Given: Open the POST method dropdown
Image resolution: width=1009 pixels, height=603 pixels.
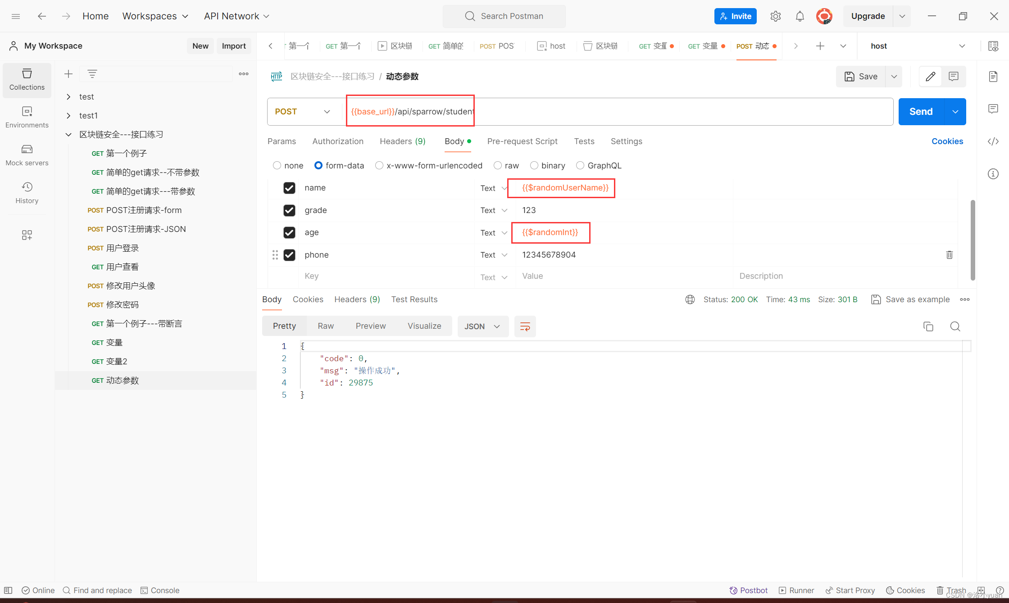Looking at the screenshot, I should click(x=303, y=112).
